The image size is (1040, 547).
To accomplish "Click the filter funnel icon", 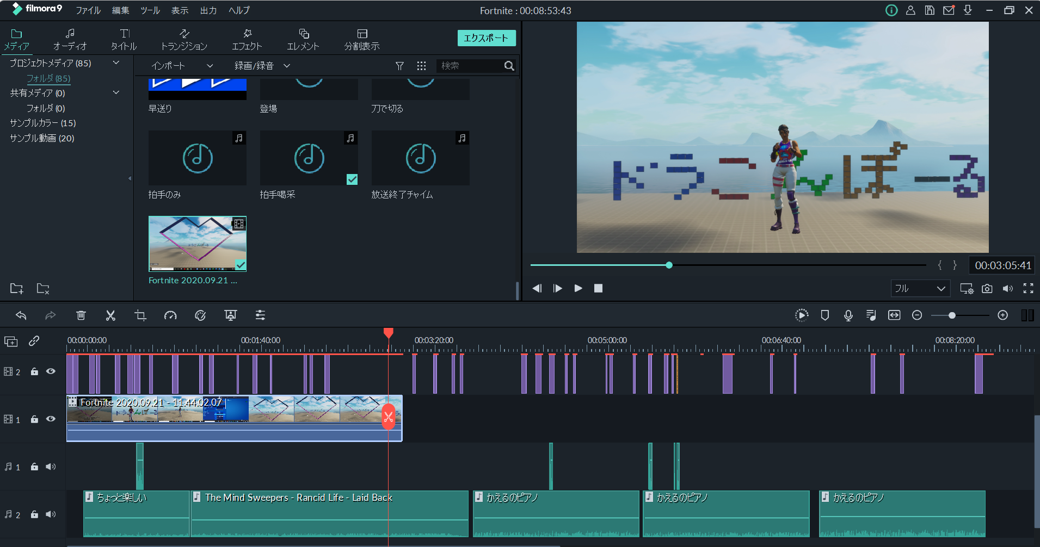I will pos(399,66).
